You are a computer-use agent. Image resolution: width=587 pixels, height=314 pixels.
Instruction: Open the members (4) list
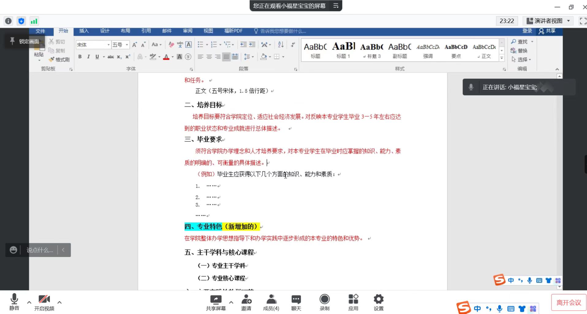click(x=271, y=300)
